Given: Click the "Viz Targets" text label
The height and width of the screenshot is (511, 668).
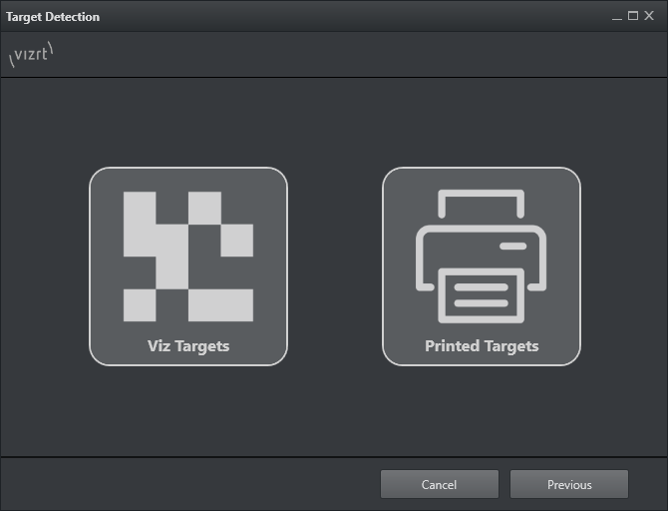Looking at the screenshot, I should click(x=188, y=346).
